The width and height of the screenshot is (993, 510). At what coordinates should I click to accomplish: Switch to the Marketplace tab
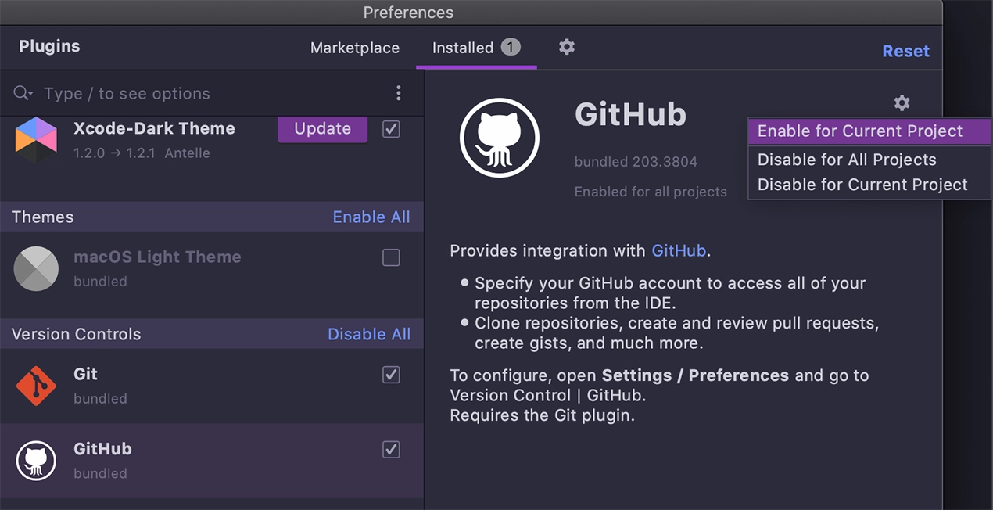(x=355, y=48)
